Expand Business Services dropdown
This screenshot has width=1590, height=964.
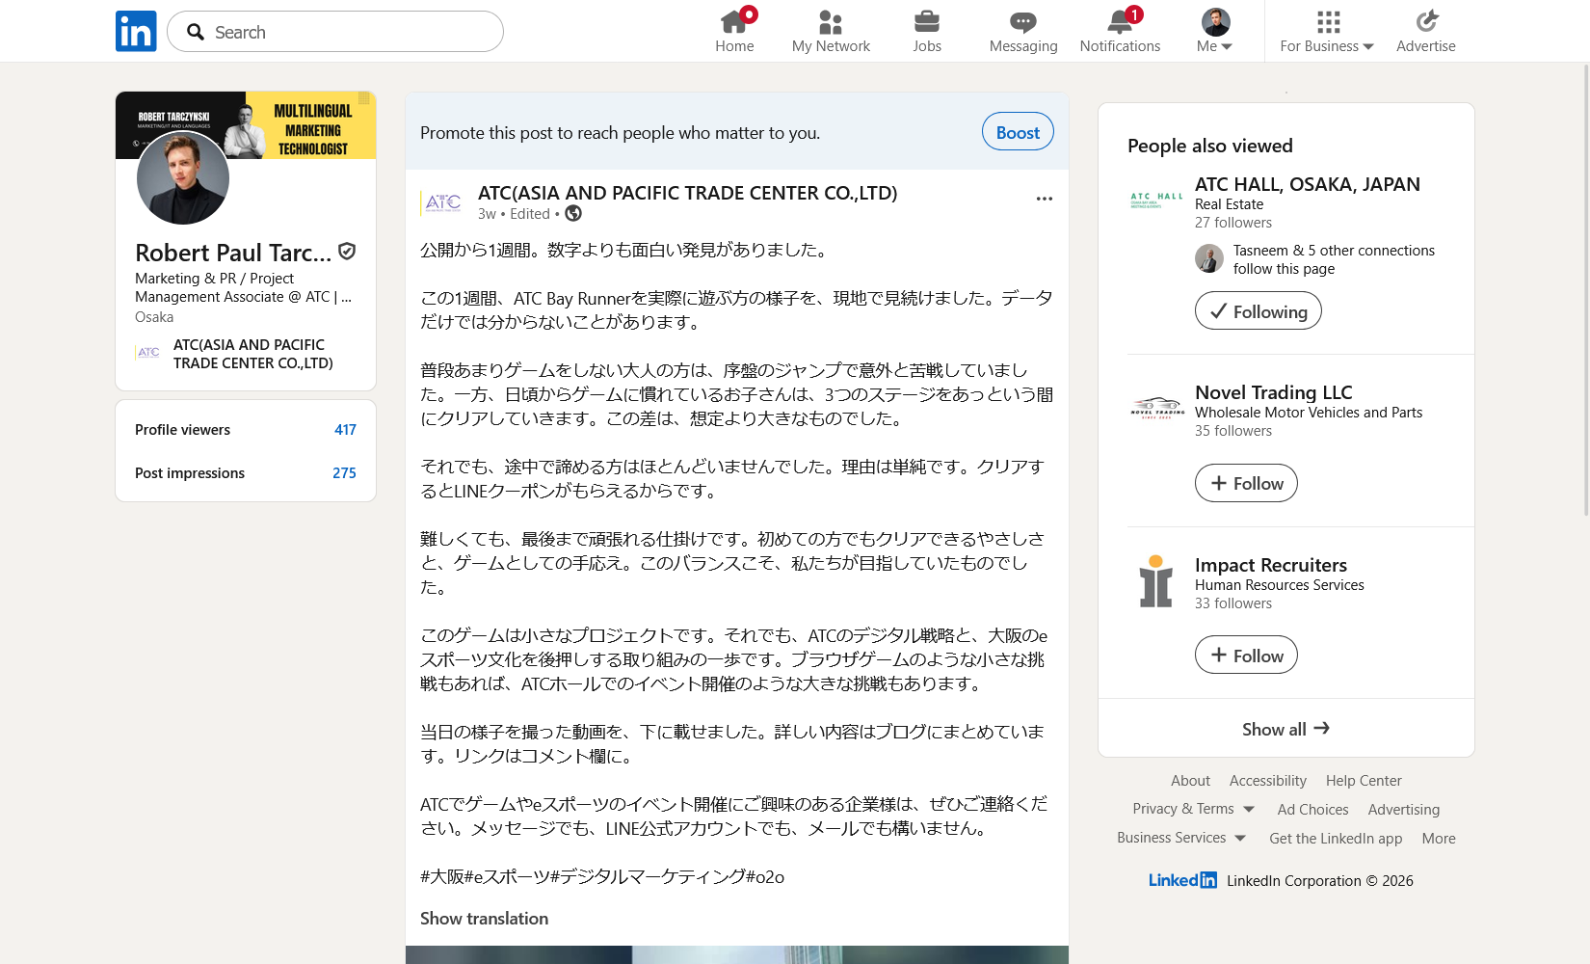1181,838
